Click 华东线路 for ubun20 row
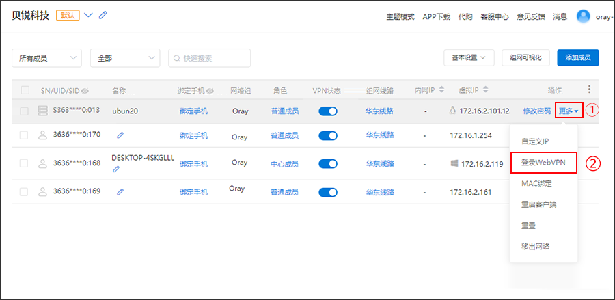 380,111
